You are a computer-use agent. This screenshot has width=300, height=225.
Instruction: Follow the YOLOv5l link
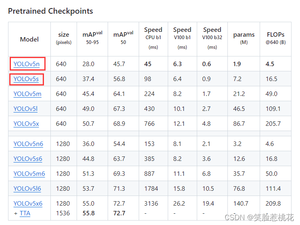pos(25,108)
